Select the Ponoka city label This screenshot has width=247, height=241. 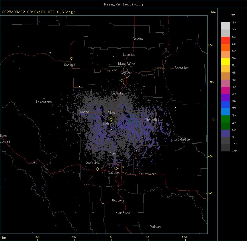pyautogui.click(x=138, y=39)
